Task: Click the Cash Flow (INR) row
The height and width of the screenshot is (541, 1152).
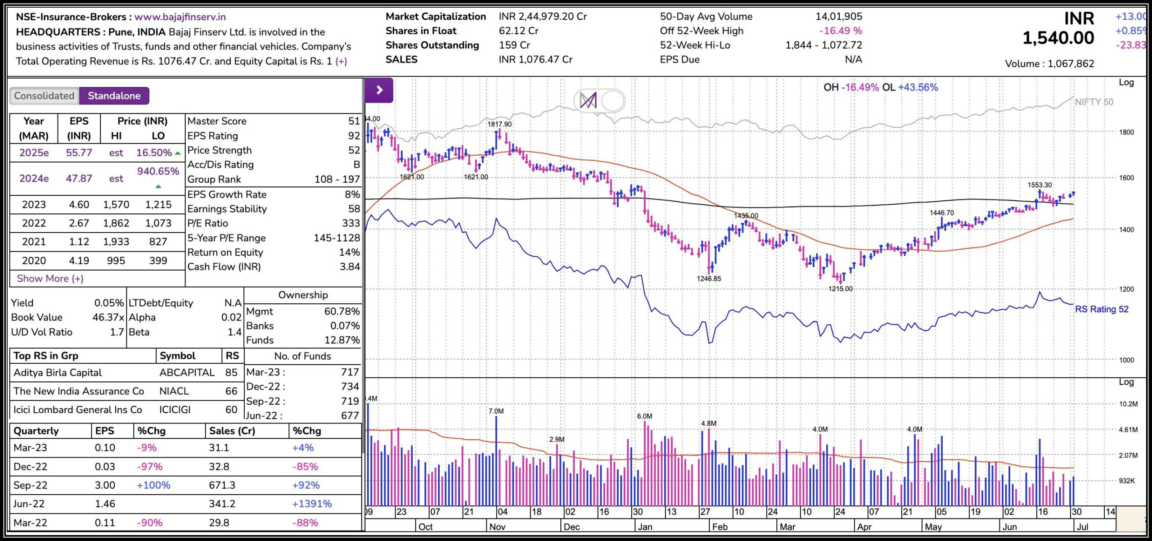Action: point(274,267)
